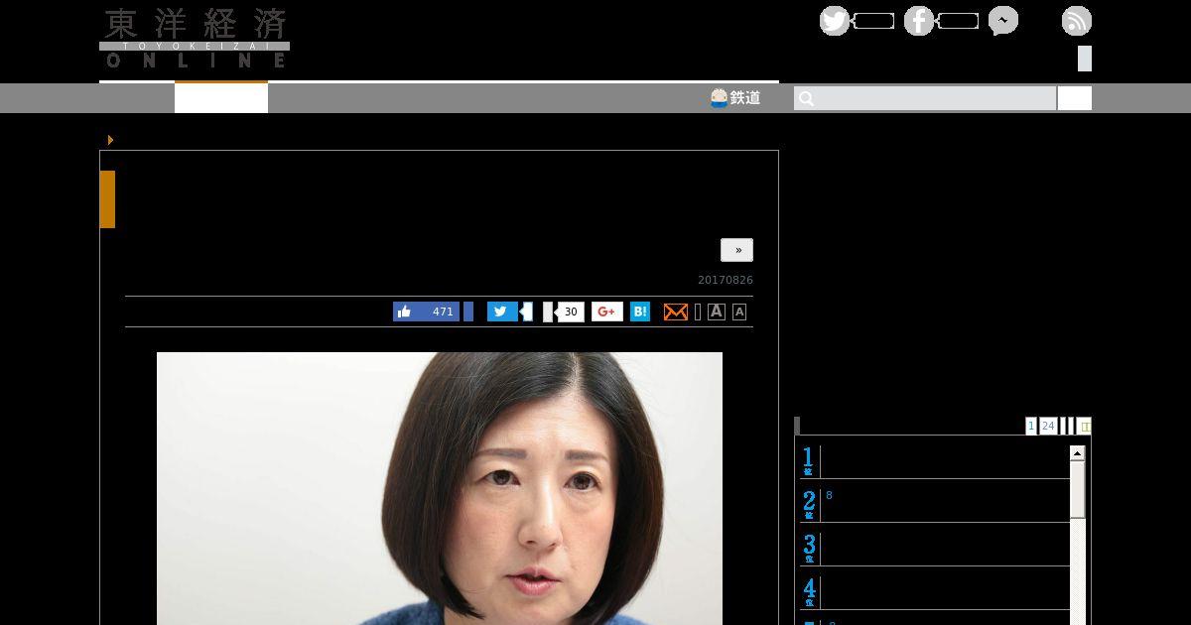Click the orange breadcrumb arrow
The width and height of the screenshot is (1191, 625).
coord(110,140)
